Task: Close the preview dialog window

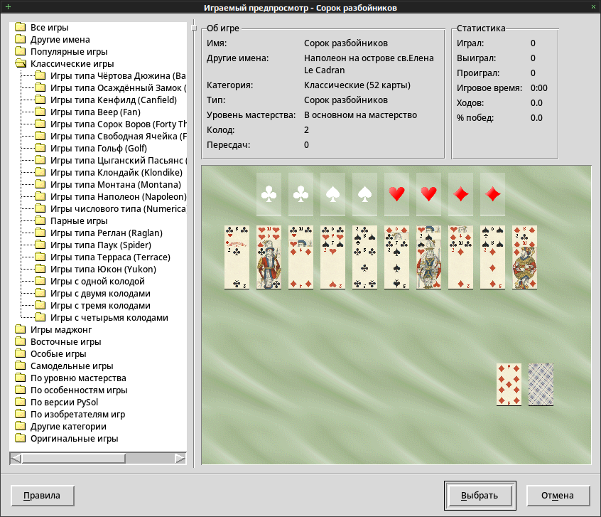Action: coord(593,6)
